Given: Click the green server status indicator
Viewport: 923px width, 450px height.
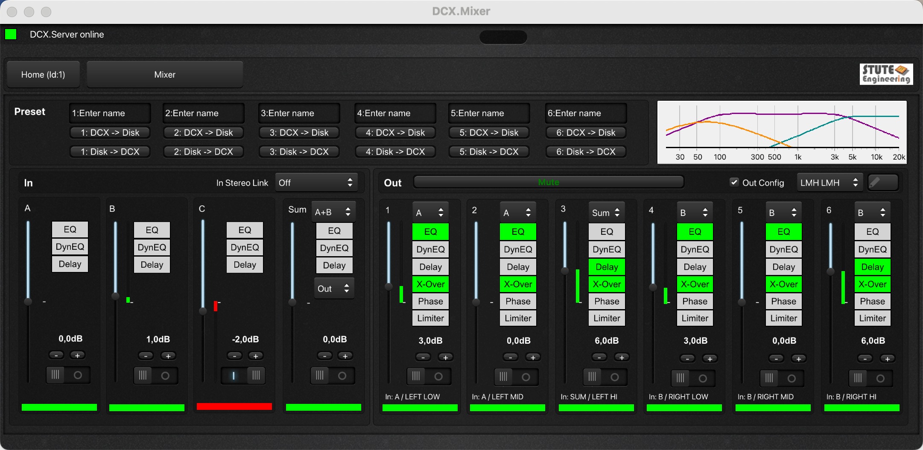Looking at the screenshot, I should pyautogui.click(x=11, y=34).
